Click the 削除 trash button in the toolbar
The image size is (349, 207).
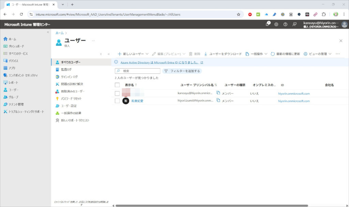(x=195, y=54)
